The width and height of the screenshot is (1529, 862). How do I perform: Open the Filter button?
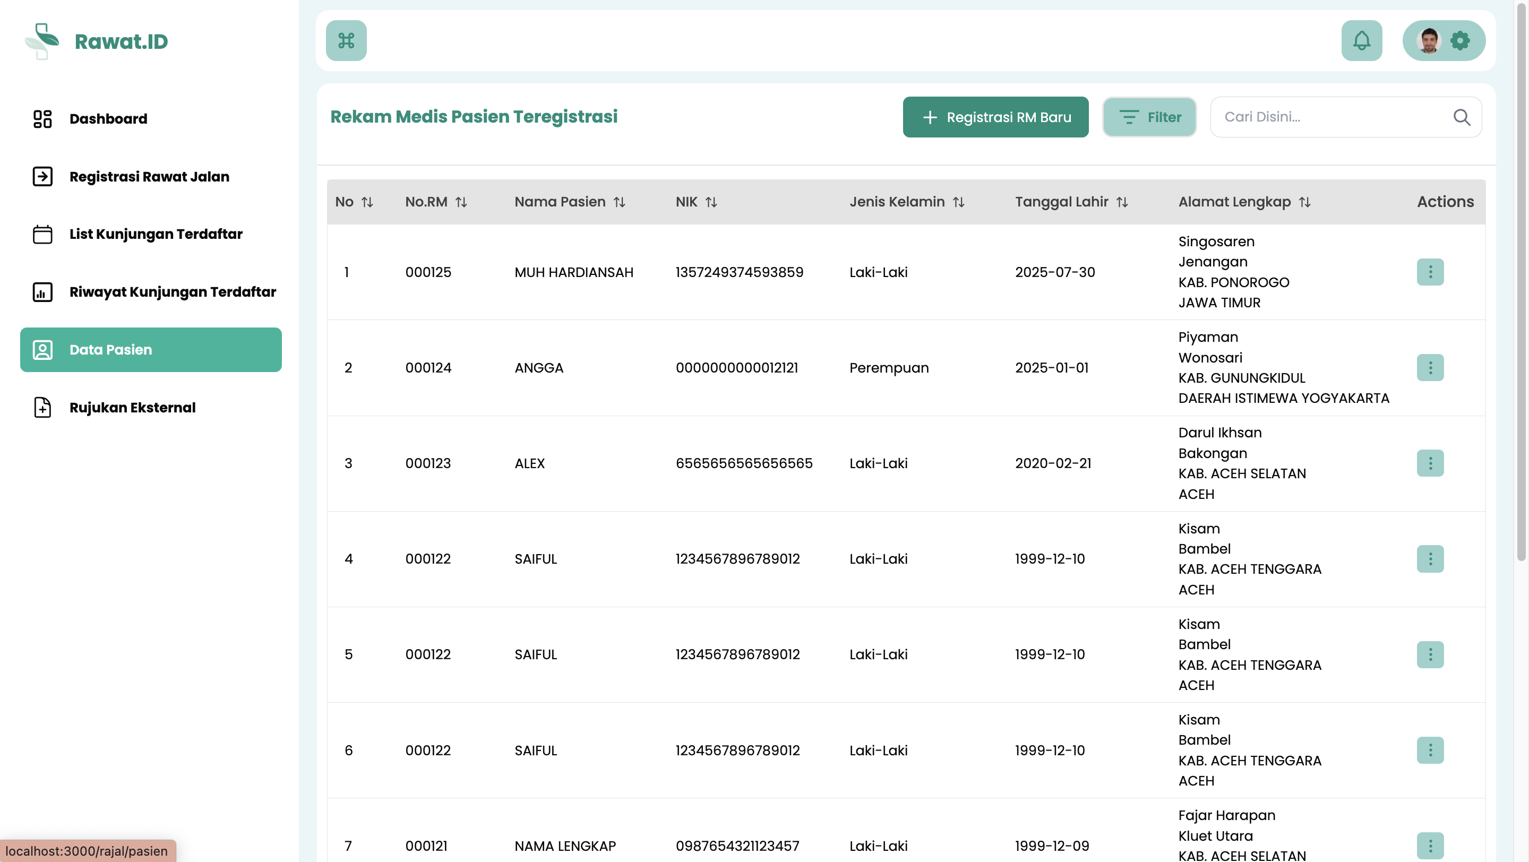coord(1149,117)
